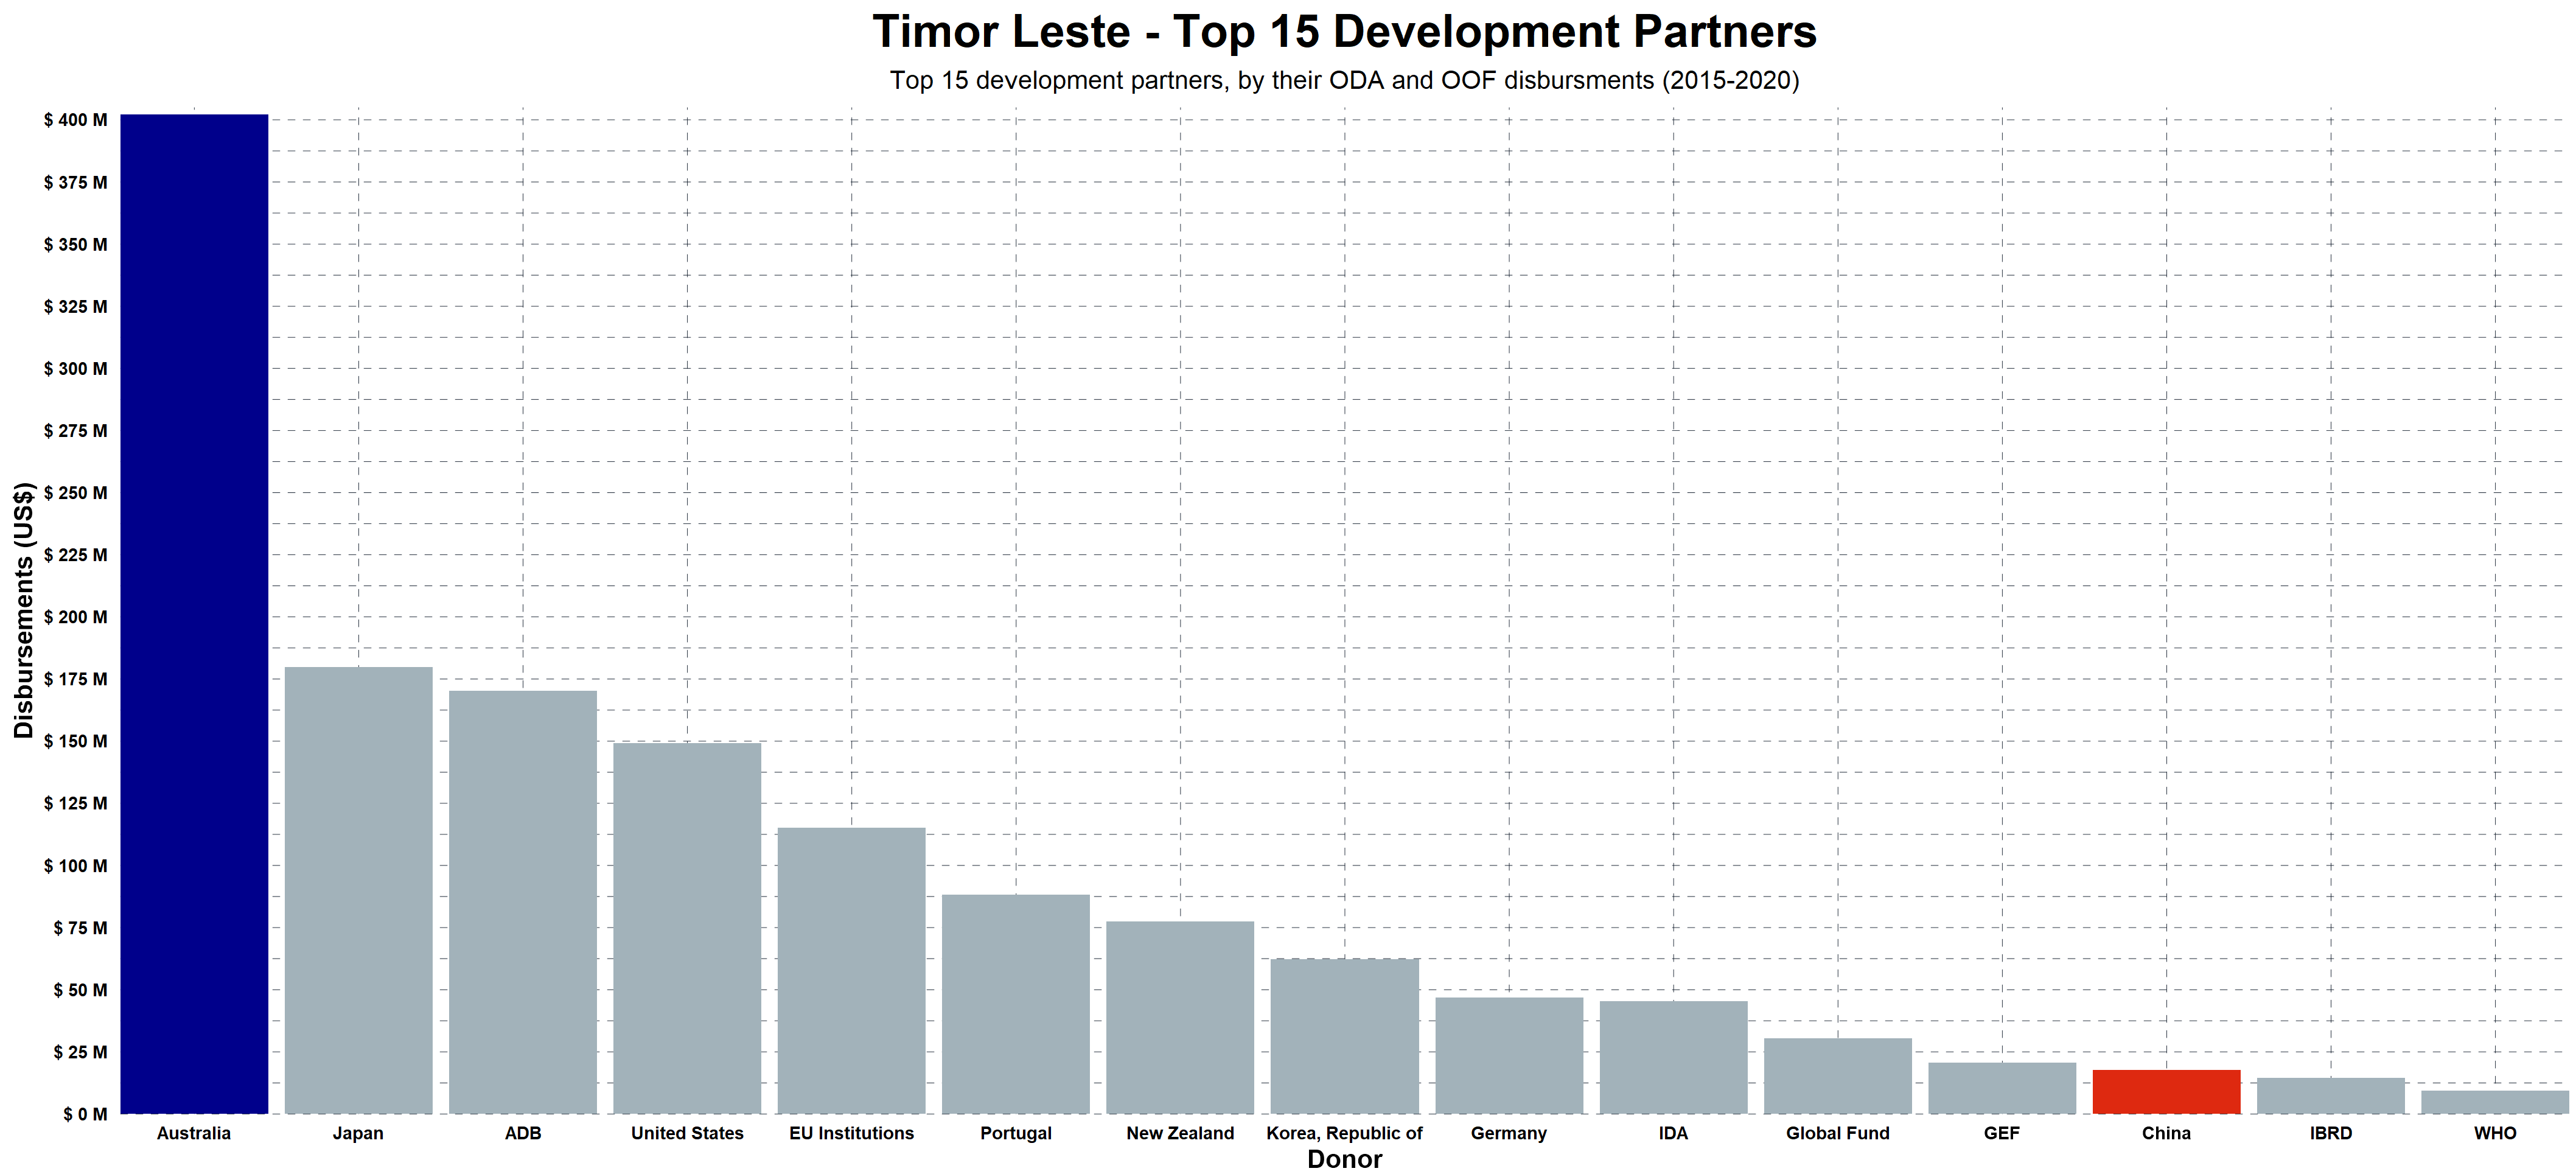Click the chart title Timor Leste
The width and height of the screenshot is (2576, 1174).
pos(1344,32)
